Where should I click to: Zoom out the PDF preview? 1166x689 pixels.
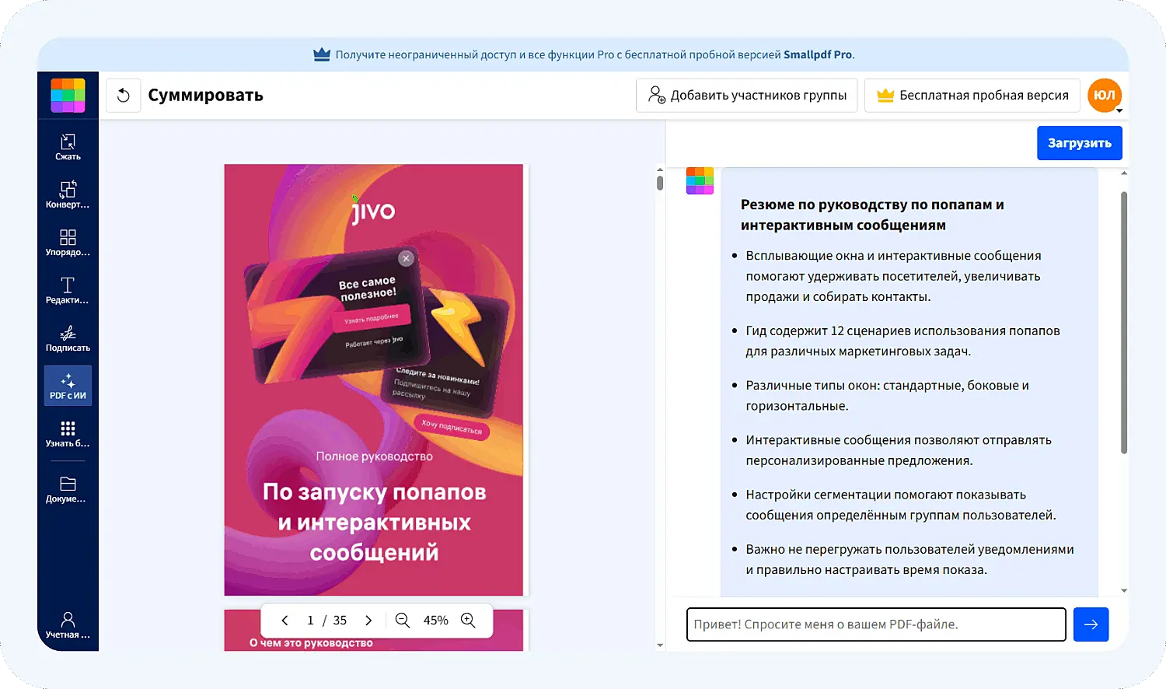tap(403, 620)
